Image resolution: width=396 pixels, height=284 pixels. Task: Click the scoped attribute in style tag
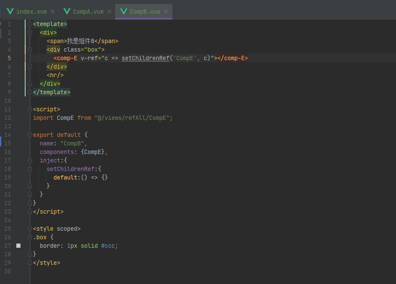pyautogui.click(x=67, y=229)
